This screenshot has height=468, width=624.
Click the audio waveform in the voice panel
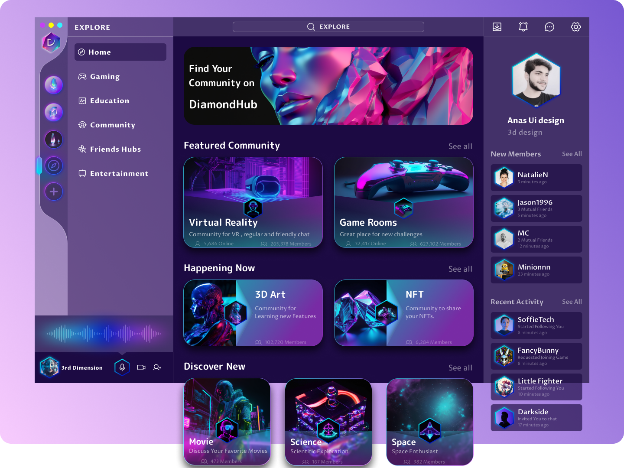tap(103, 334)
